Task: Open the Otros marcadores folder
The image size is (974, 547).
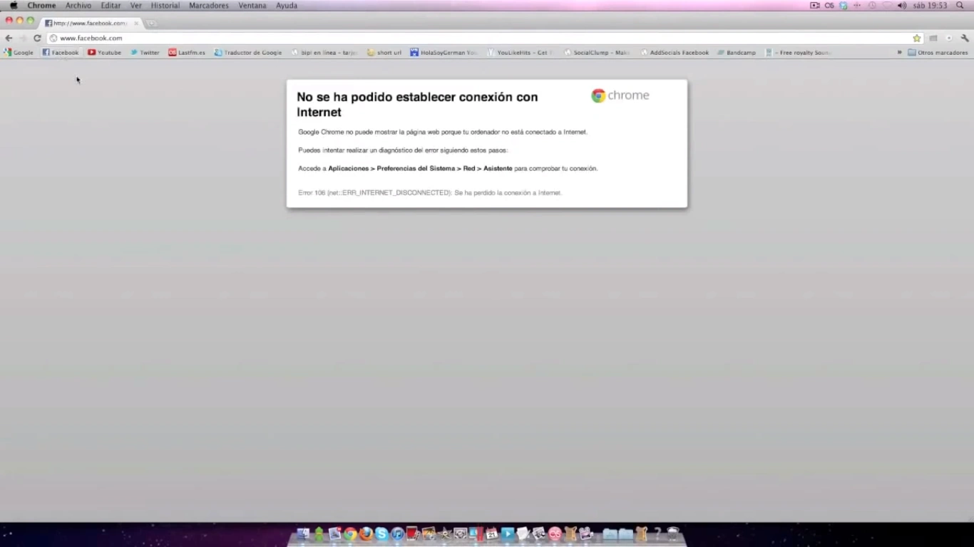Action: pos(938,52)
